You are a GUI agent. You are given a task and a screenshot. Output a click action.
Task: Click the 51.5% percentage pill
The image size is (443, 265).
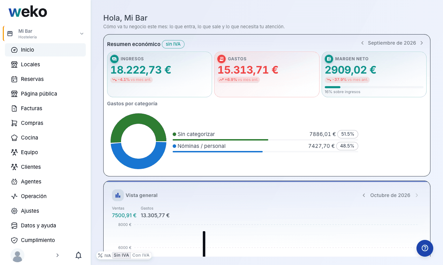point(347,134)
